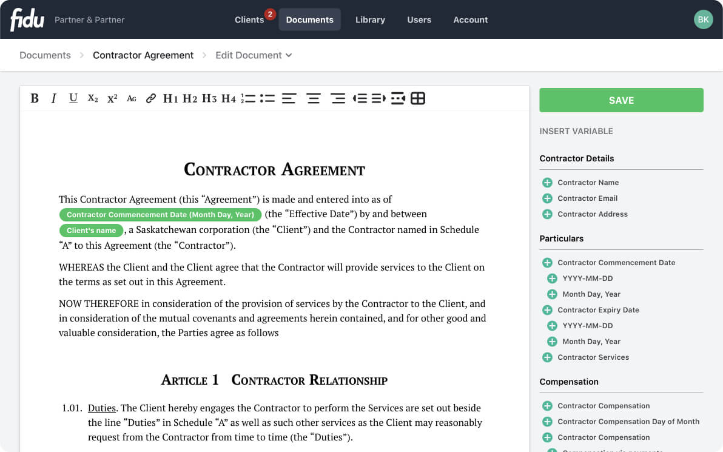Apply italic formatting from the toolbar
This screenshot has width=723, height=452.
(53, 98)
